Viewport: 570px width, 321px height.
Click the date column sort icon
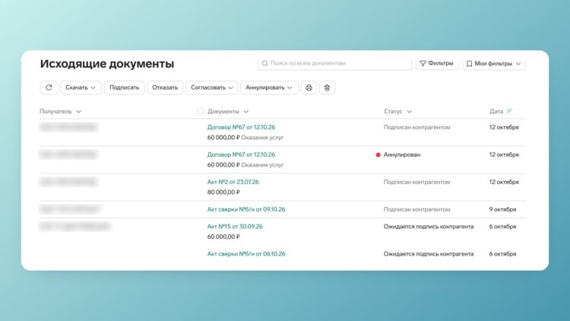(x=510, y=111)
